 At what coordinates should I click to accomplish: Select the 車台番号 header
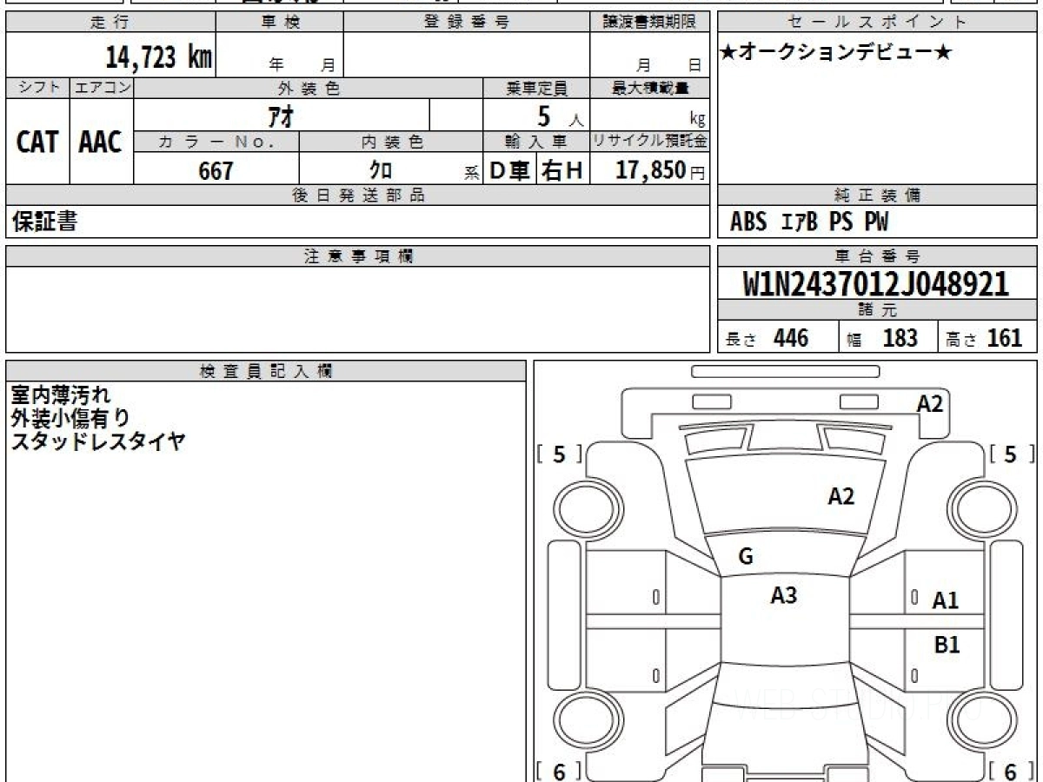pos(877,256)
